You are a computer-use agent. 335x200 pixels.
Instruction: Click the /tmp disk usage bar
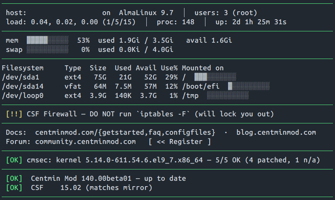[x=228, y=95]
